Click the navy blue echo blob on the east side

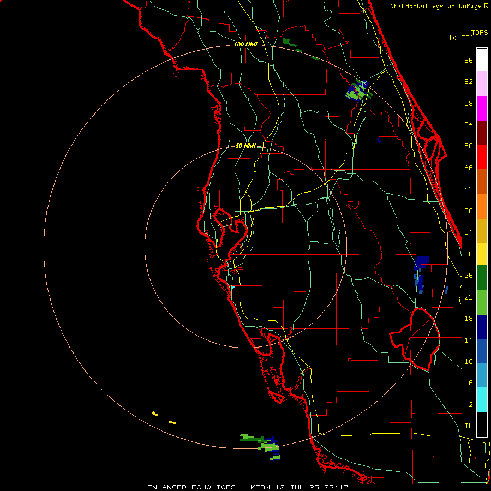(x=421, y=263)
